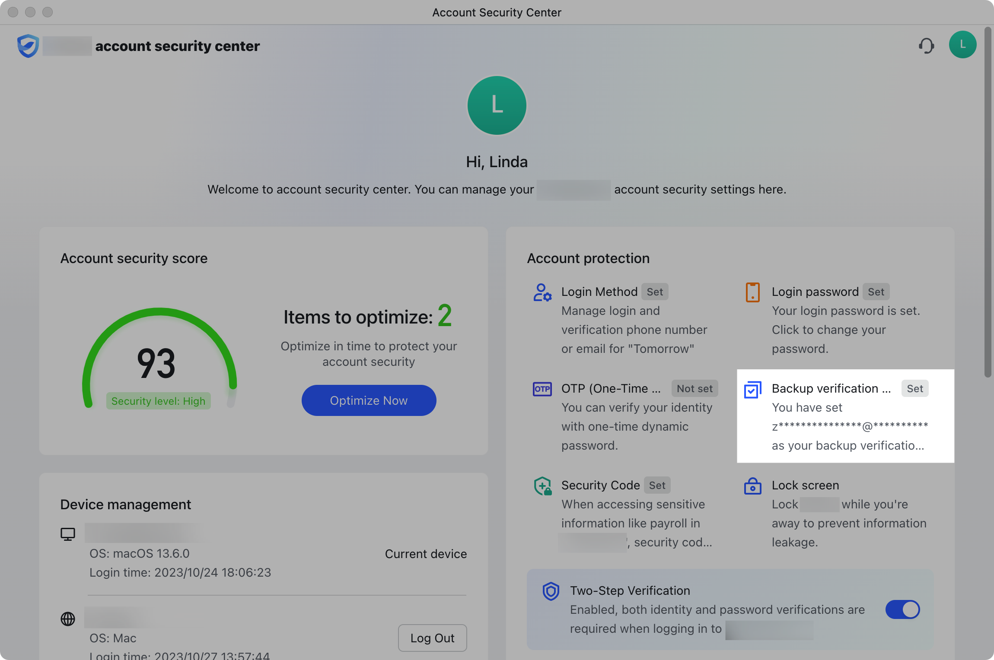Image resolution: width=994 pixels, height=660 pixels.
Task: Select the Two-Step Verification shield icon
Action: [x=550, y=591]
